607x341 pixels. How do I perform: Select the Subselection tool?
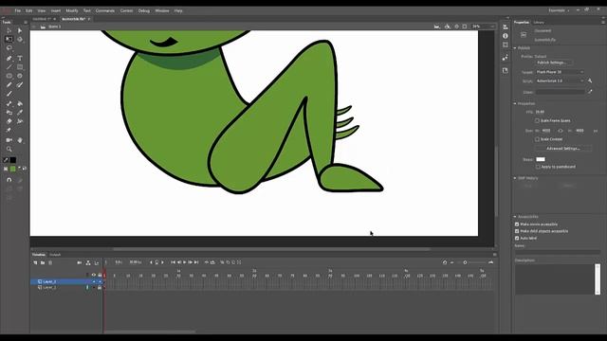tap(20, 30)
